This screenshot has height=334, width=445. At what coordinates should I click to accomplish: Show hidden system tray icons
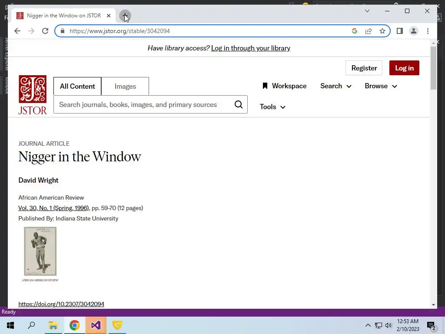pos(368,325)
